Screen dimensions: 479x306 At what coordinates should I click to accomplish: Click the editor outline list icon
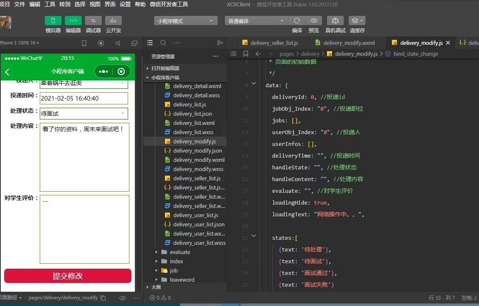pos(233,54)
